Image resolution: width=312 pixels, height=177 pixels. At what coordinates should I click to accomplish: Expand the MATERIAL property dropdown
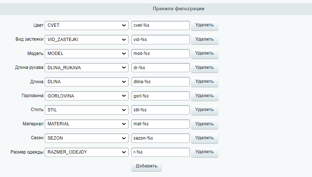coord(86,124)
